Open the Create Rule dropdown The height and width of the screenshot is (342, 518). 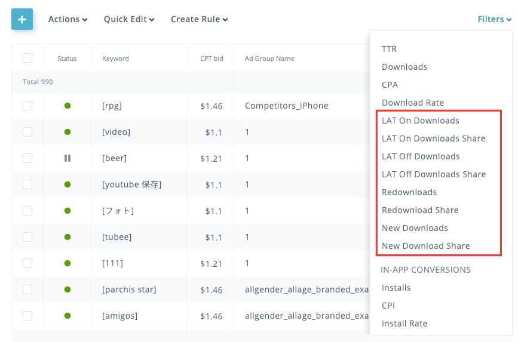click(199, 19)
